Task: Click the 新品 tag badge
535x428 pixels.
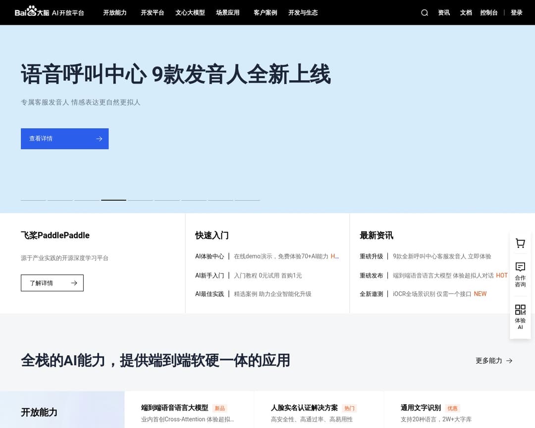Action: [x=220, y=408]
